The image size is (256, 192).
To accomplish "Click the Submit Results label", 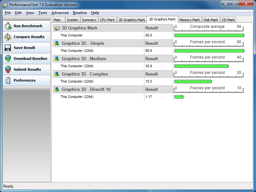I will click(x=27, y=69).
